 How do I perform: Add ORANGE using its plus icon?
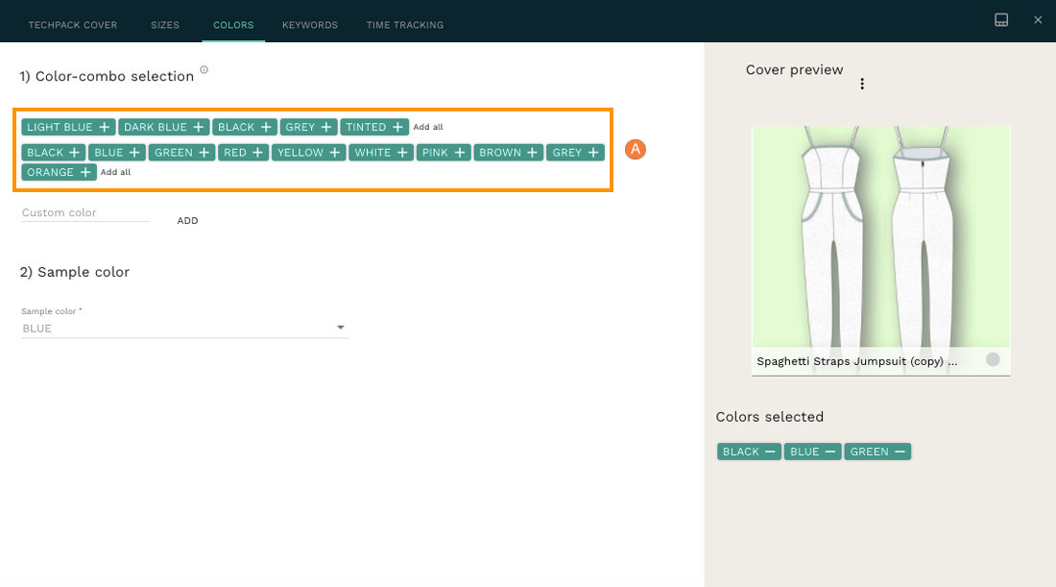(85, 171)
